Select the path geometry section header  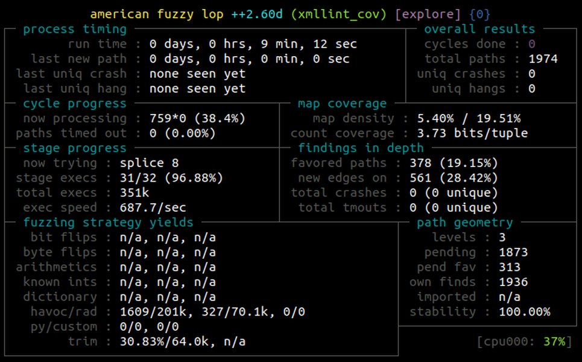(465, 223)
